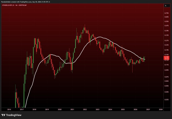Click the OTHERS.D/BTC.D symbol label
172x119 pixels.
point(8,5)
